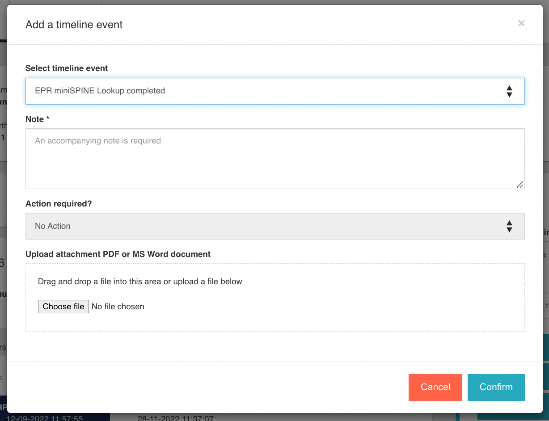Cancel adding the timeline event
The image size is (549, 421).
click(435, 387)
